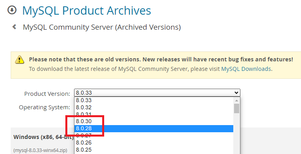Click the back chevron before MySQL Community Server

[14, 27]
